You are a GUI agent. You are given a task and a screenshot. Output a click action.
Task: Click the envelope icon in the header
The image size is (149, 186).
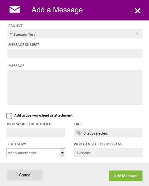tap(15, 9)
